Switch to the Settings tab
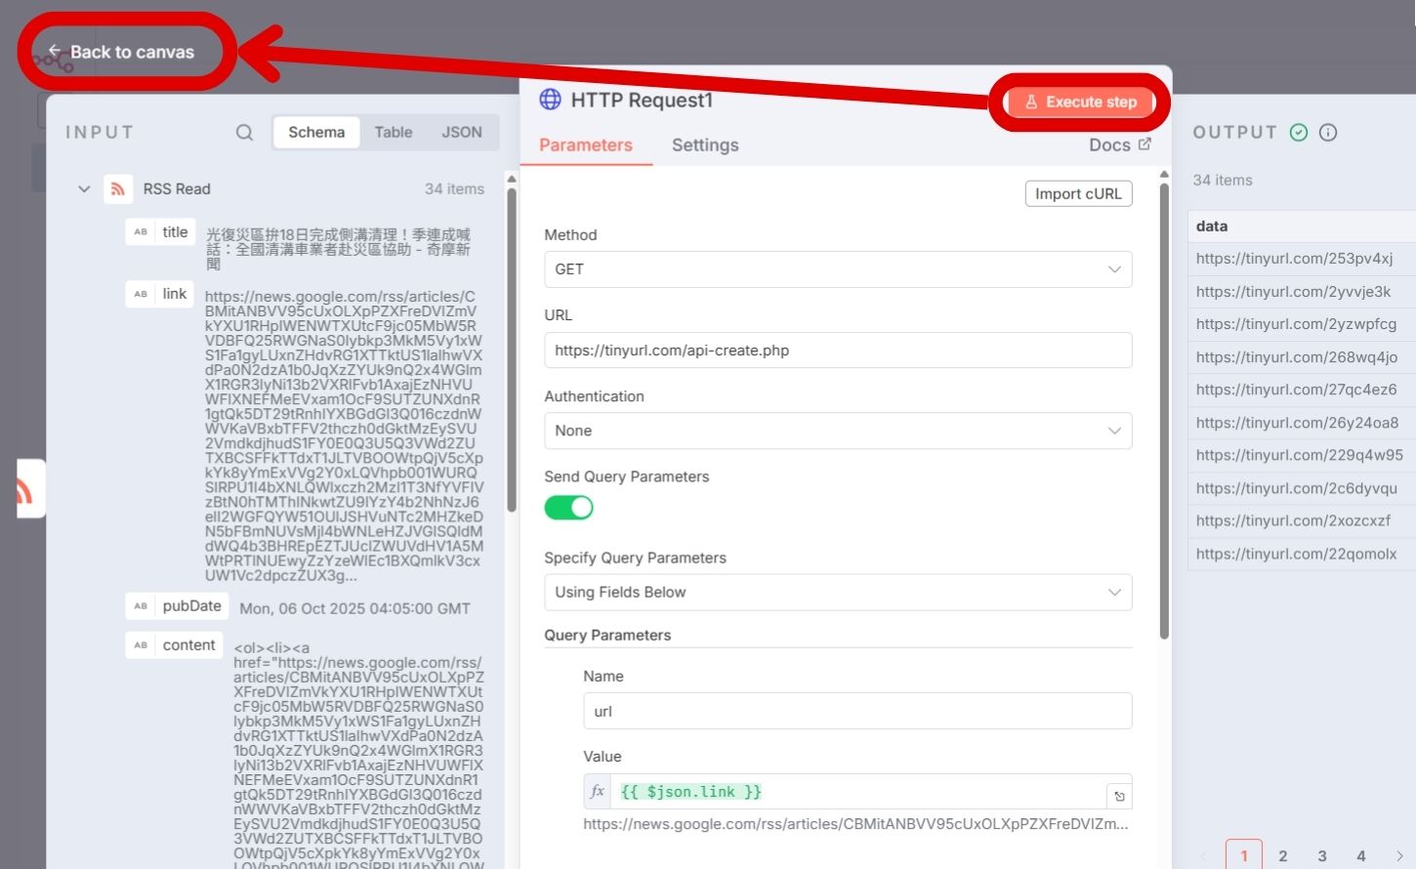The height and width of the screenshot is (869, 1416). point(704,145)
